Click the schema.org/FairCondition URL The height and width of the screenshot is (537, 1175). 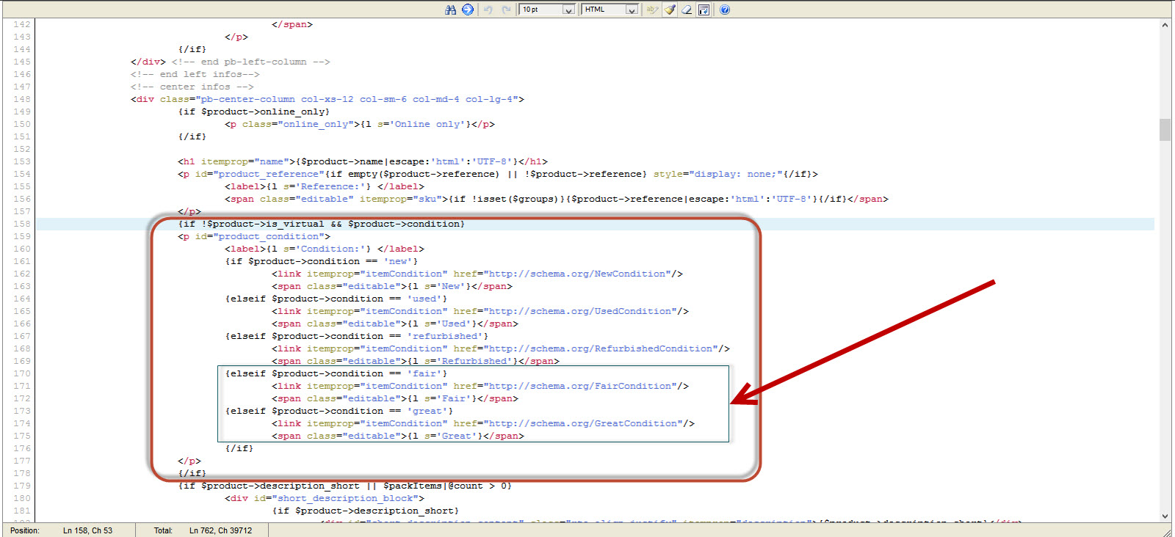pyautogui.click(x=579, y=386)
